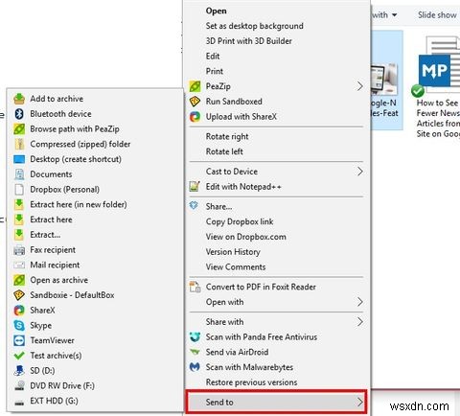460x416 pixels.
Task: Click 'Convert to PDF in Foxit Reader' text
Action: (261, 287)
